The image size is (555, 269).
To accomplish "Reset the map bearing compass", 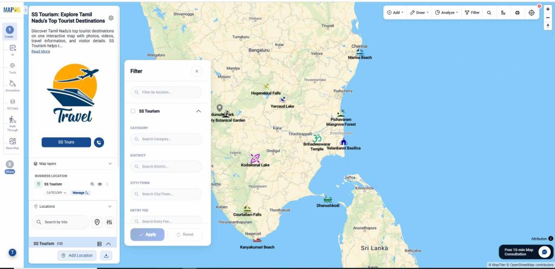I will click(548, 26).
